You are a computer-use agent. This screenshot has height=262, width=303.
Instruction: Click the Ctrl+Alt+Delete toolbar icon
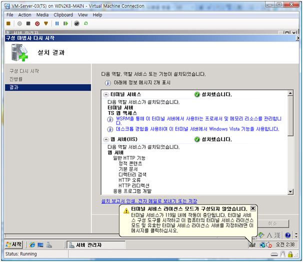pyautogui.click(x=8, y=23)
